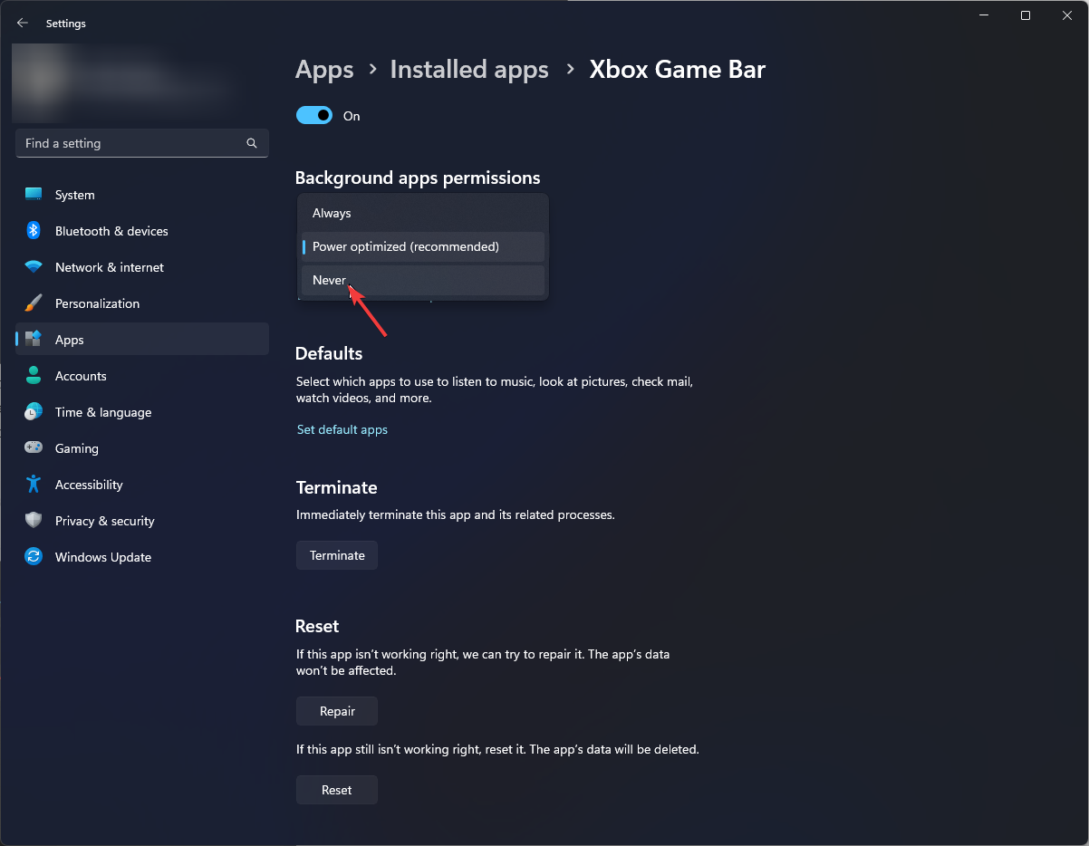Screen dimensions: 1089x846
Task: Click the Windows Update sync icon
Action: coord(34,557)
